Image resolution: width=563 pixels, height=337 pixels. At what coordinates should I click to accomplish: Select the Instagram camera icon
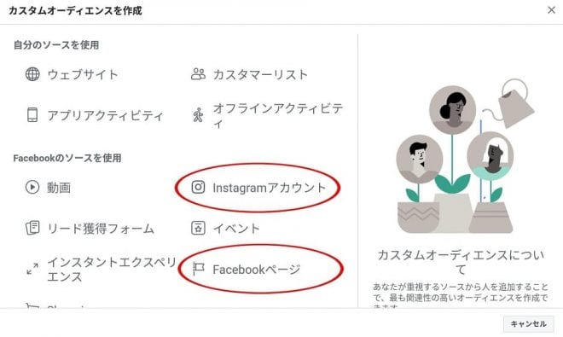point(198,187)
